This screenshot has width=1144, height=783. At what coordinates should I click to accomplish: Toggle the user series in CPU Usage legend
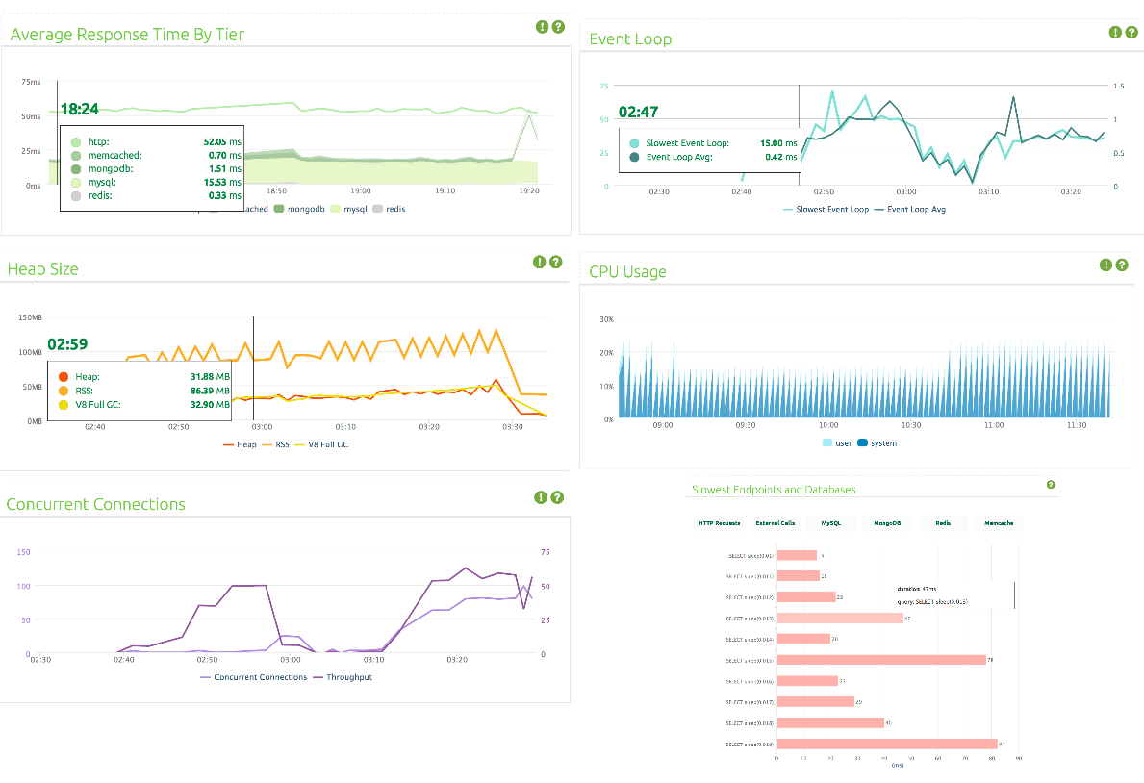point(838,442)
